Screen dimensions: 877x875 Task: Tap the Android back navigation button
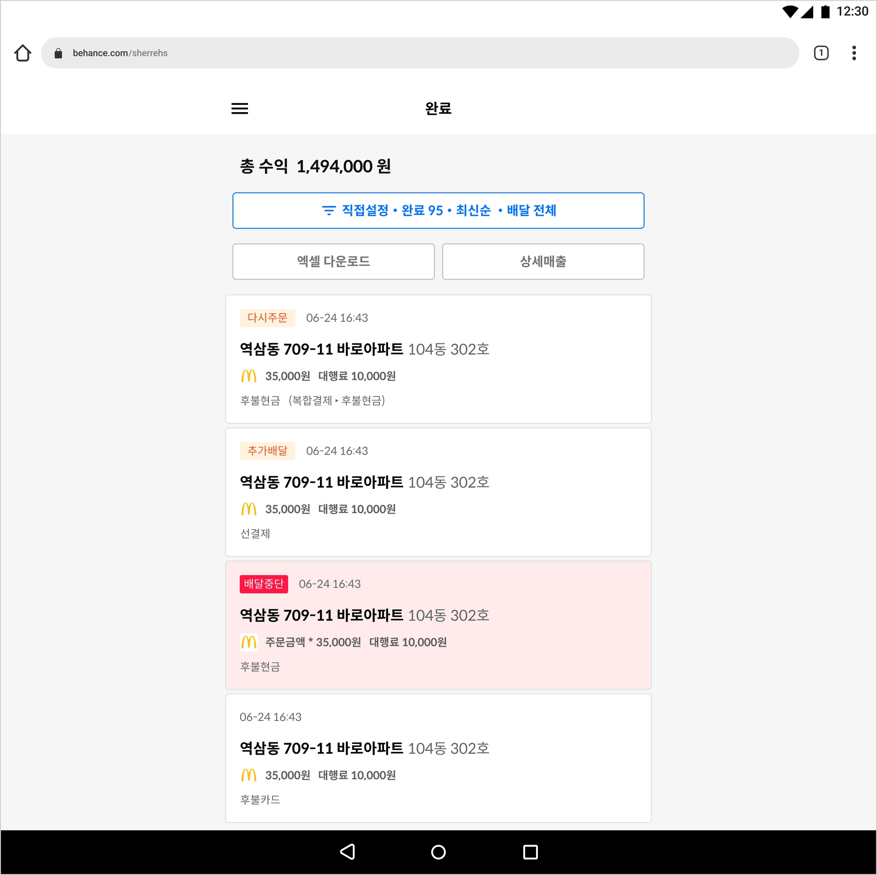click(x=347, y=852)
